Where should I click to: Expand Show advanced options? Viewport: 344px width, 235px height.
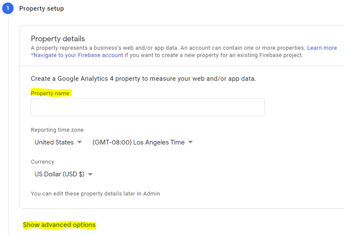(59, 225)
